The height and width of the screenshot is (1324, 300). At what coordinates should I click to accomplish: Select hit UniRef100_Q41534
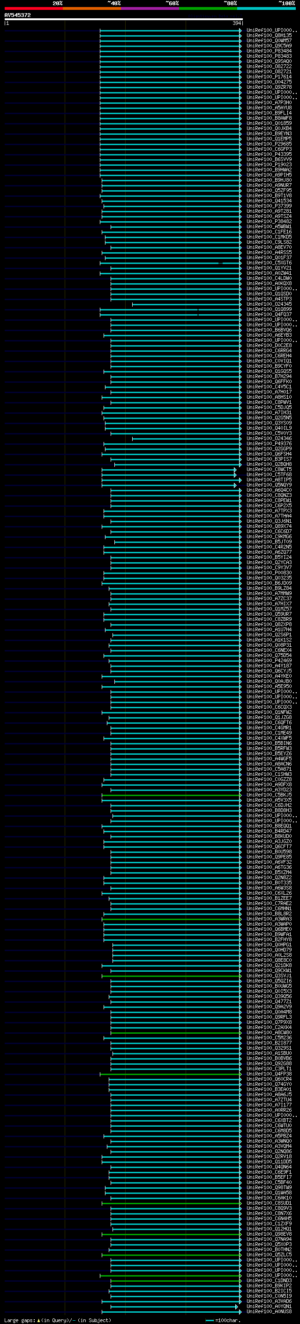269,201
